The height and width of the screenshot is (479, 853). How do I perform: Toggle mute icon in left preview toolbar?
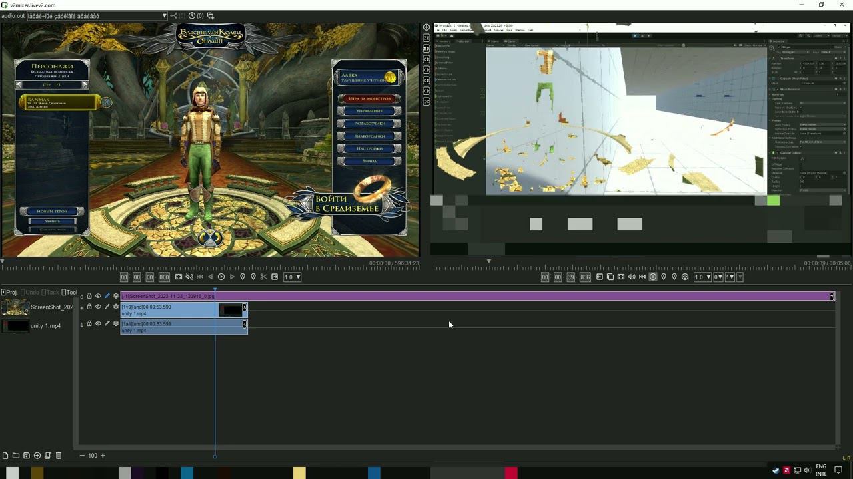tap(189, 277)
